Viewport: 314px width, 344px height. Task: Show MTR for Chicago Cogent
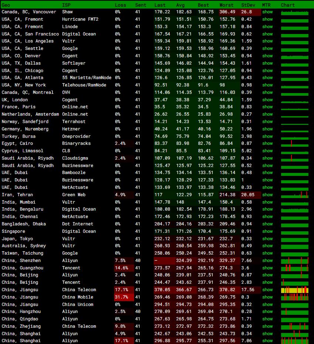click(x=267, y=71)
